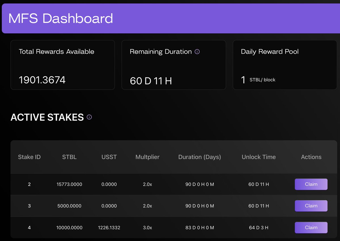
Task: Click the STBL column header
Action: 69,157
